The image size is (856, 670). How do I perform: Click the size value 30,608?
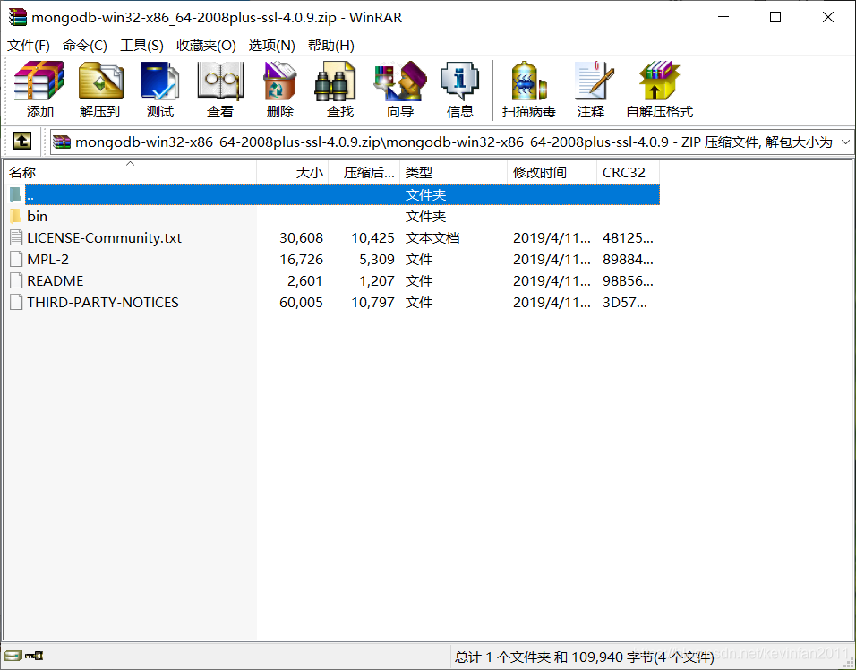[302, 238]
